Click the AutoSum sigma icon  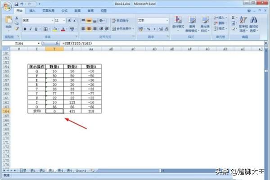(233, 18)
